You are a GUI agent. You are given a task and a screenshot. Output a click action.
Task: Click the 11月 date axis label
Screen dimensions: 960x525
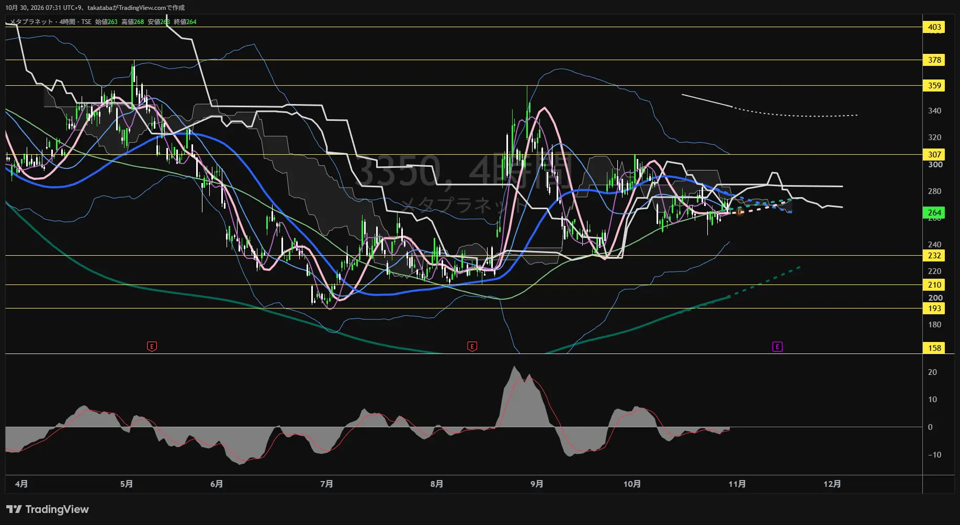(x=737, y=484)
